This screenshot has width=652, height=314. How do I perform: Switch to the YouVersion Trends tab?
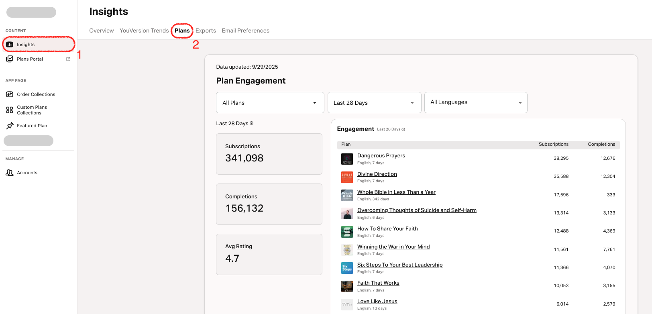click(144, 31)
